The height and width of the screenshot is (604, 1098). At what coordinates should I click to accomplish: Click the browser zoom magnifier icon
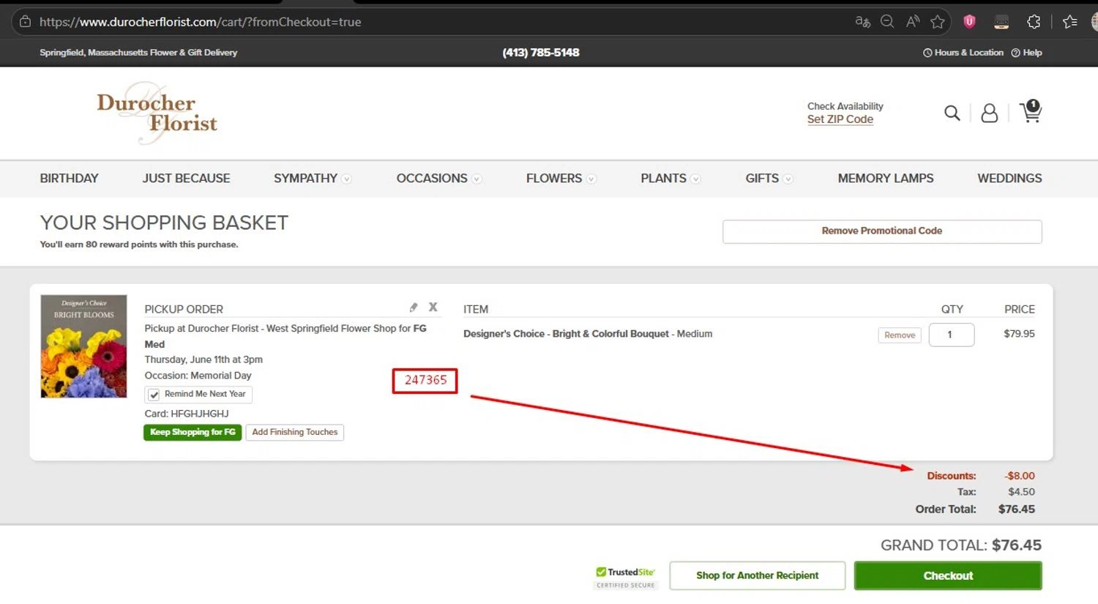pos(887,22)
